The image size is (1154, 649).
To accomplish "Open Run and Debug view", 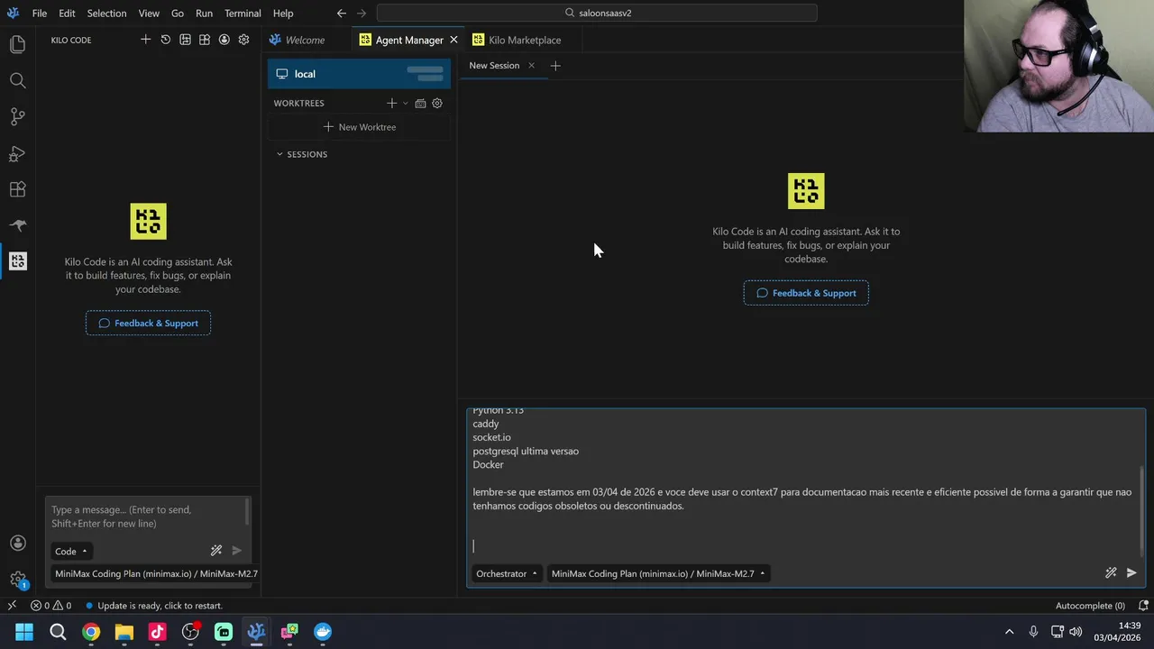I will (x=17, y=153).
